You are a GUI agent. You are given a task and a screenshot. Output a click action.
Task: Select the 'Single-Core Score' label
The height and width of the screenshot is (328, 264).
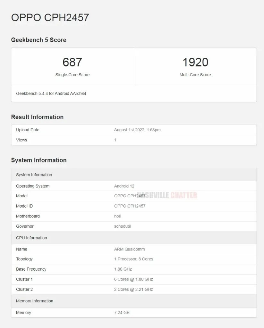[x=72, y=75]
